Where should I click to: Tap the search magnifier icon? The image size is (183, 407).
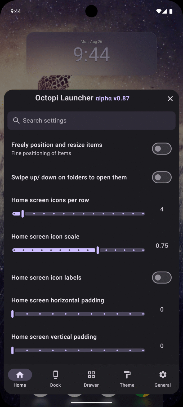pyautogui.click(x=16, y=121)
